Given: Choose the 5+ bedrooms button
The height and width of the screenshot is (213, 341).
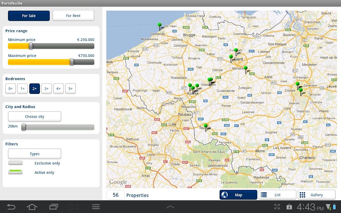Looking at the screenshot, I should point(71,89).
